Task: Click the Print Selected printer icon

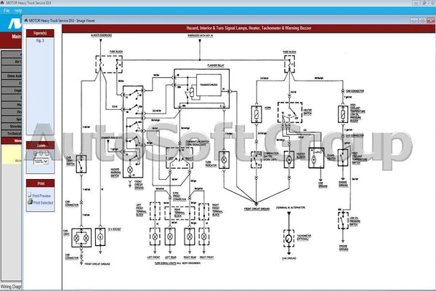Action: click(29, 203)
